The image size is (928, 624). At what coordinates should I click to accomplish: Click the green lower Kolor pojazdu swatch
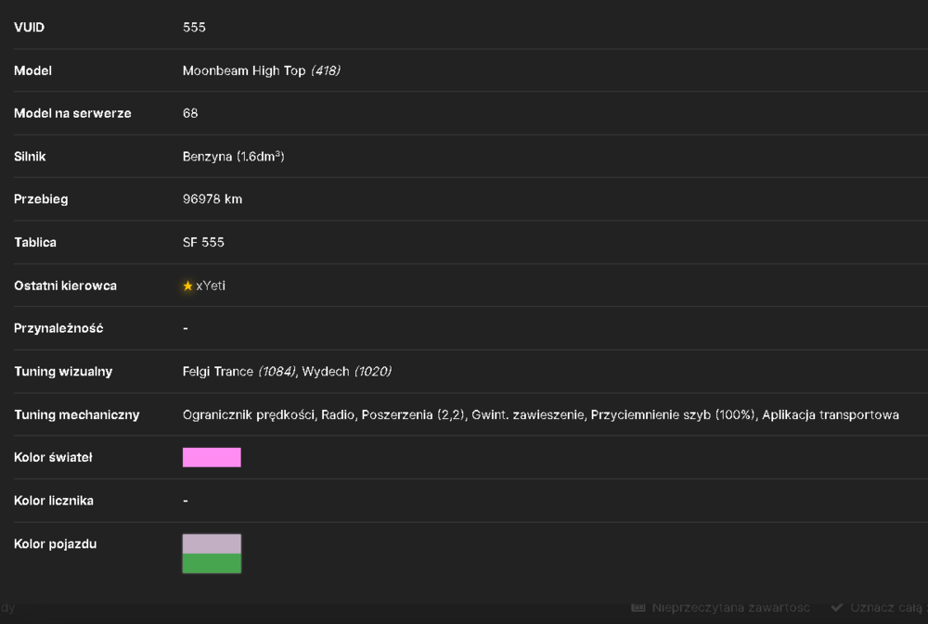pos(212,563)
